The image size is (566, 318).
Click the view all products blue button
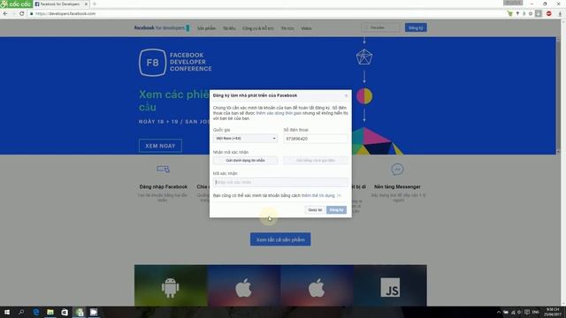(x=280, y=239)
